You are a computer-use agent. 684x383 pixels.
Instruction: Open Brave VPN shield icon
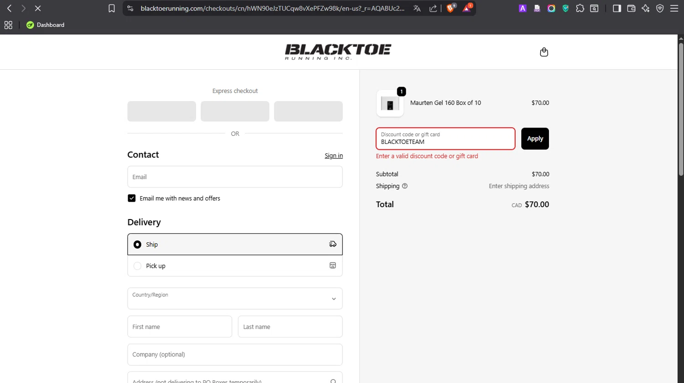click(660, 8)
